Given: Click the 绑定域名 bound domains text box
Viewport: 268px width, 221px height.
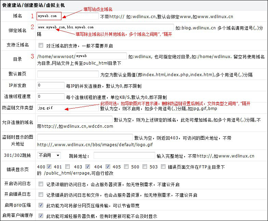Looking at the screenshot, I should 106,27.
